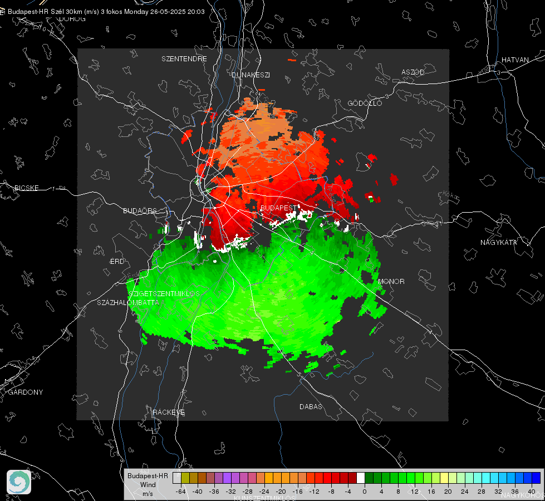The image size is (545, 501).
Task: Click the -24 value on legend scale
Action: tap(264, 492)
